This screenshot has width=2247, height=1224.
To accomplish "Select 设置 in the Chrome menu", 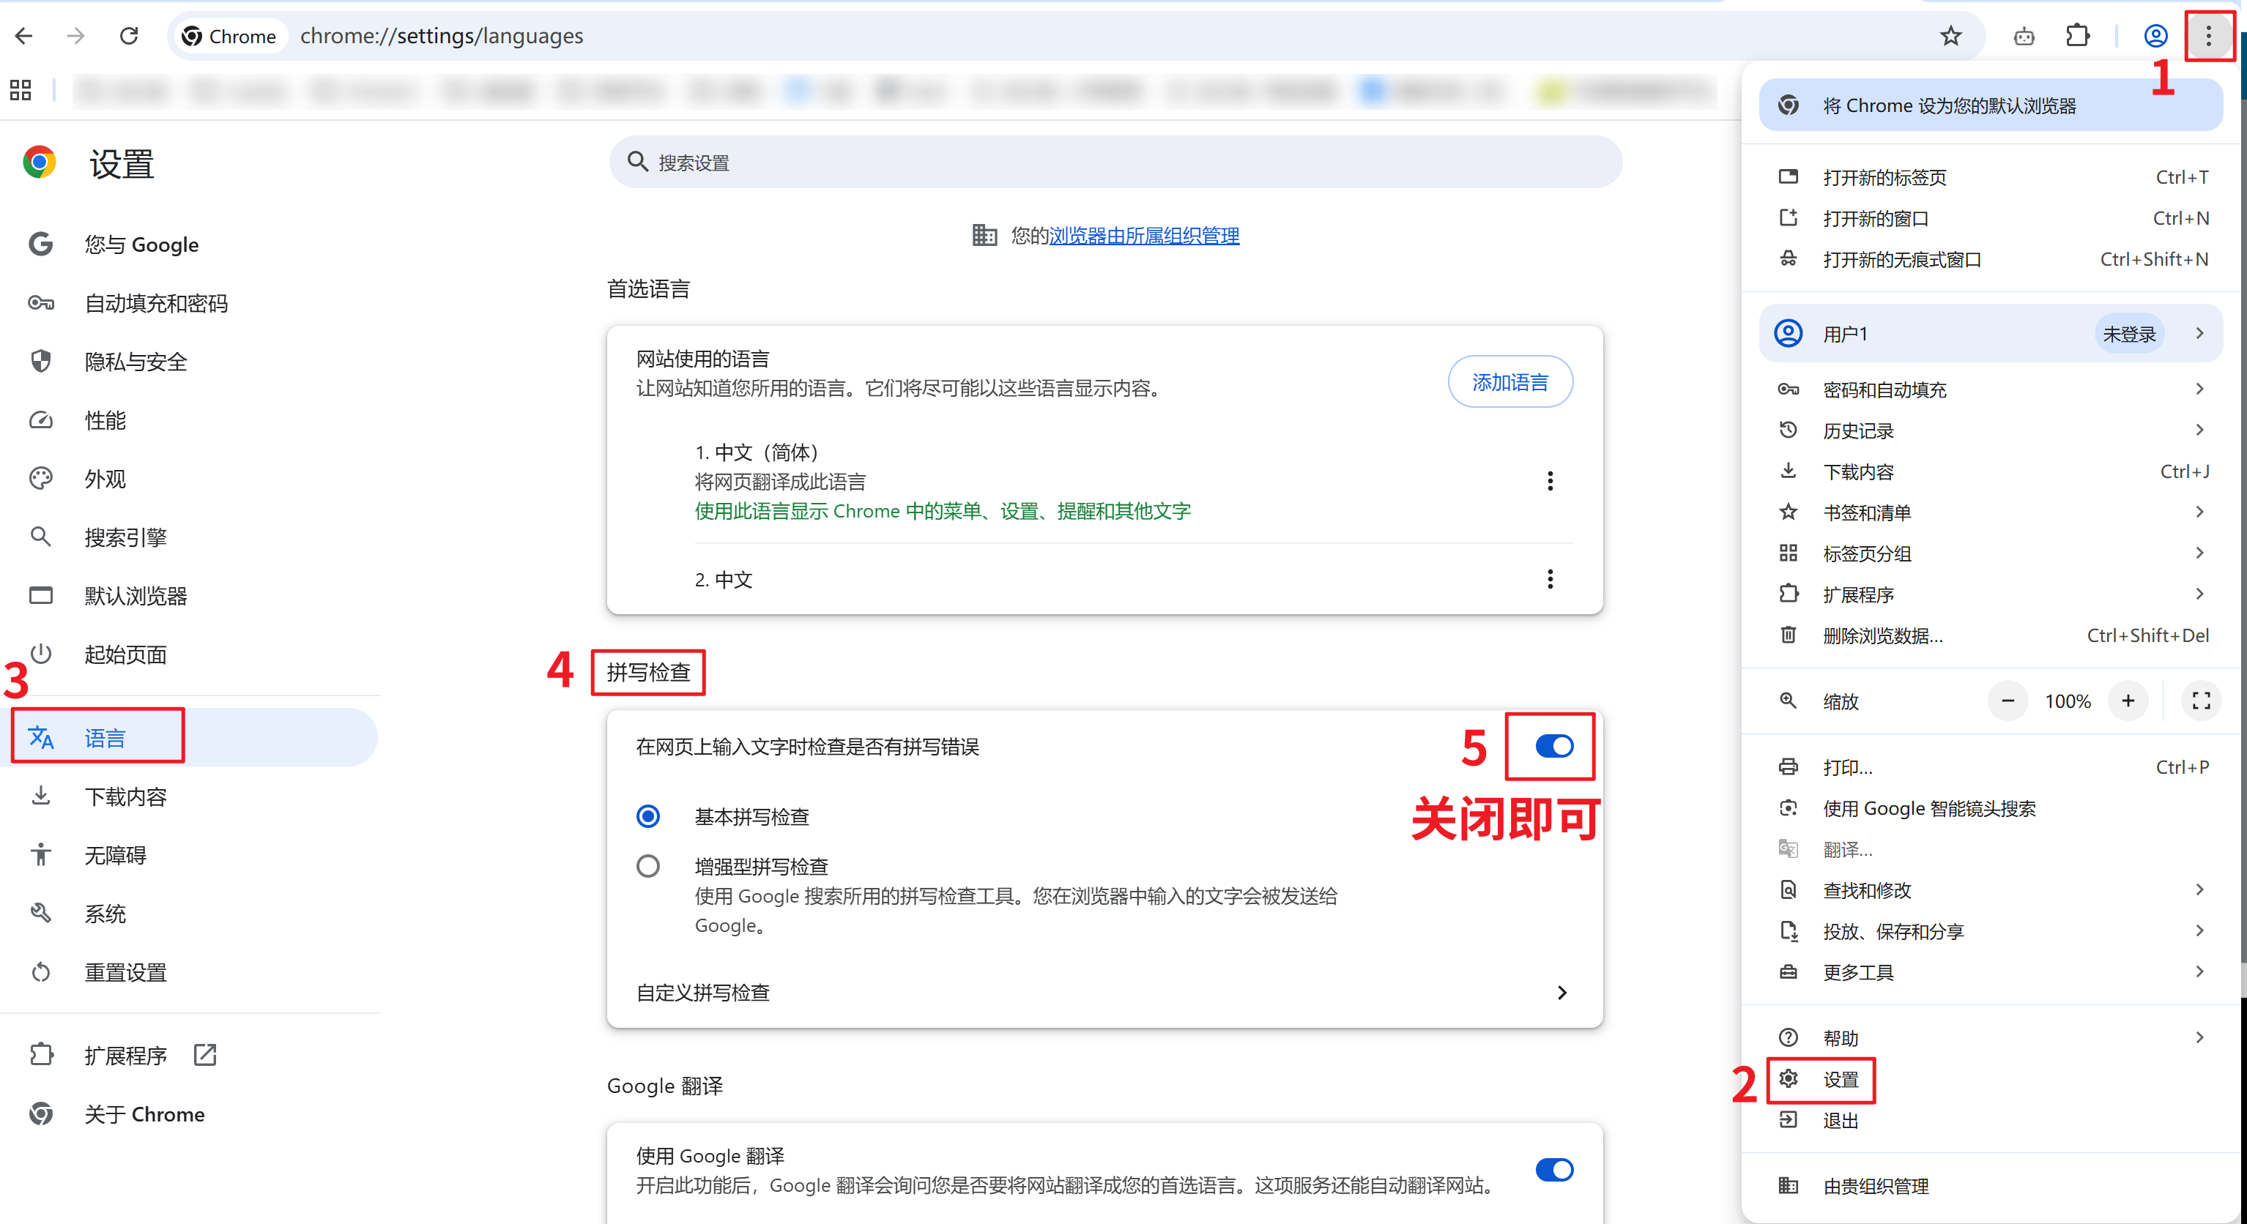I will tap(1840, 1079).
